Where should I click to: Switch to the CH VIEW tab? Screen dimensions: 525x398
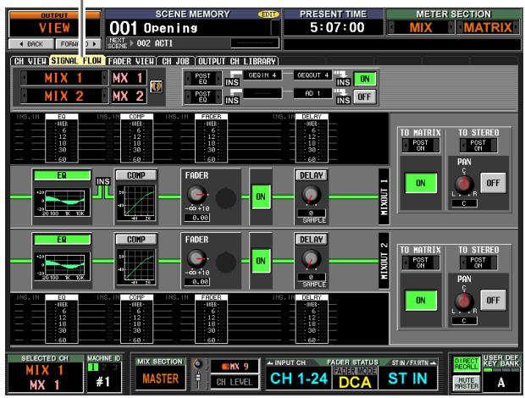(x=30, y=61)
